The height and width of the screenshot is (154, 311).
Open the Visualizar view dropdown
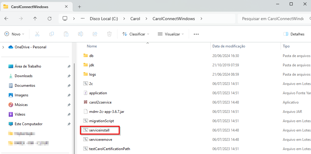[171, 34]
